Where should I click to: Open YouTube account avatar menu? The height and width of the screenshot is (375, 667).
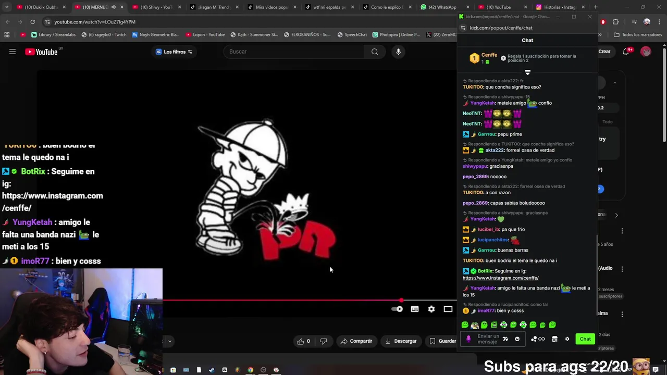tap(646, 52)
